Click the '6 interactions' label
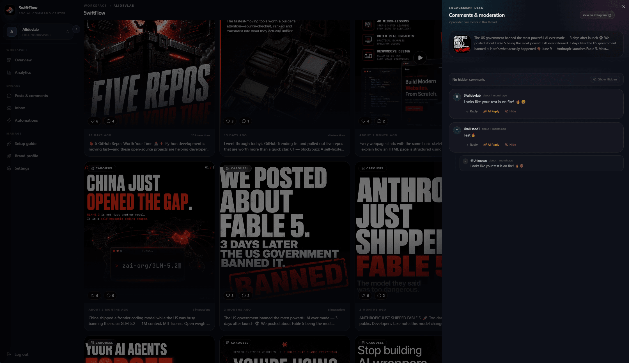 (x=201, y=310)
